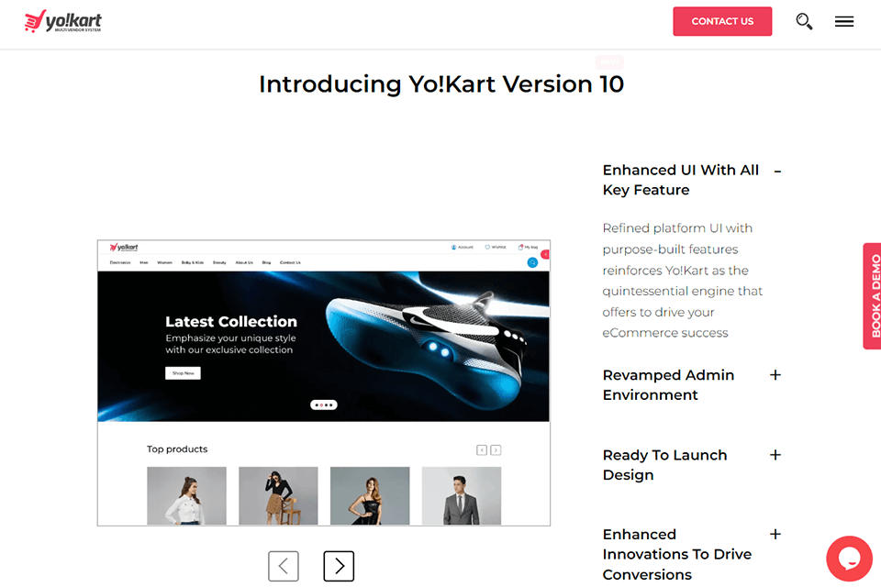Open the red chat bubble widget

(849, 559)
